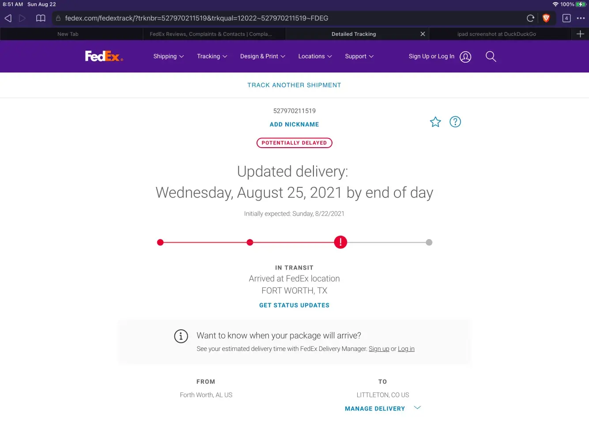Screen dimensions: 589x442
Task: Reload the page with the refresh icon
Action: click(x=530, y=18)
